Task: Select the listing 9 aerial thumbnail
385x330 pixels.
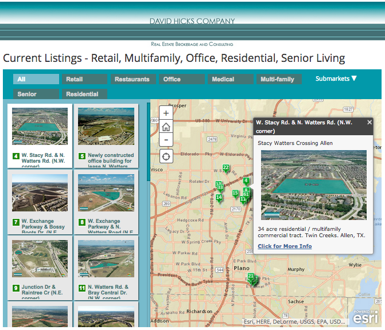Action: tap(40, 258)
